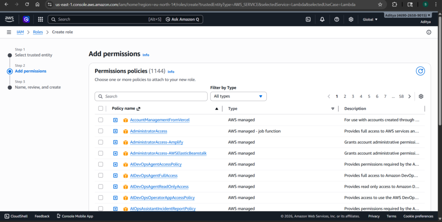Open the Filter by Type dropdown
The height and width of the screenshot is (222, 442).
238,97
